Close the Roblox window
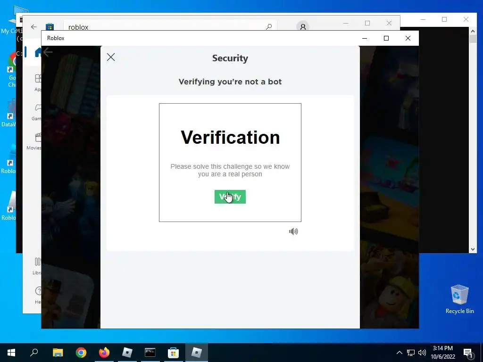The height and width of the screenshot is (362, 483). (x=408, y=38)
